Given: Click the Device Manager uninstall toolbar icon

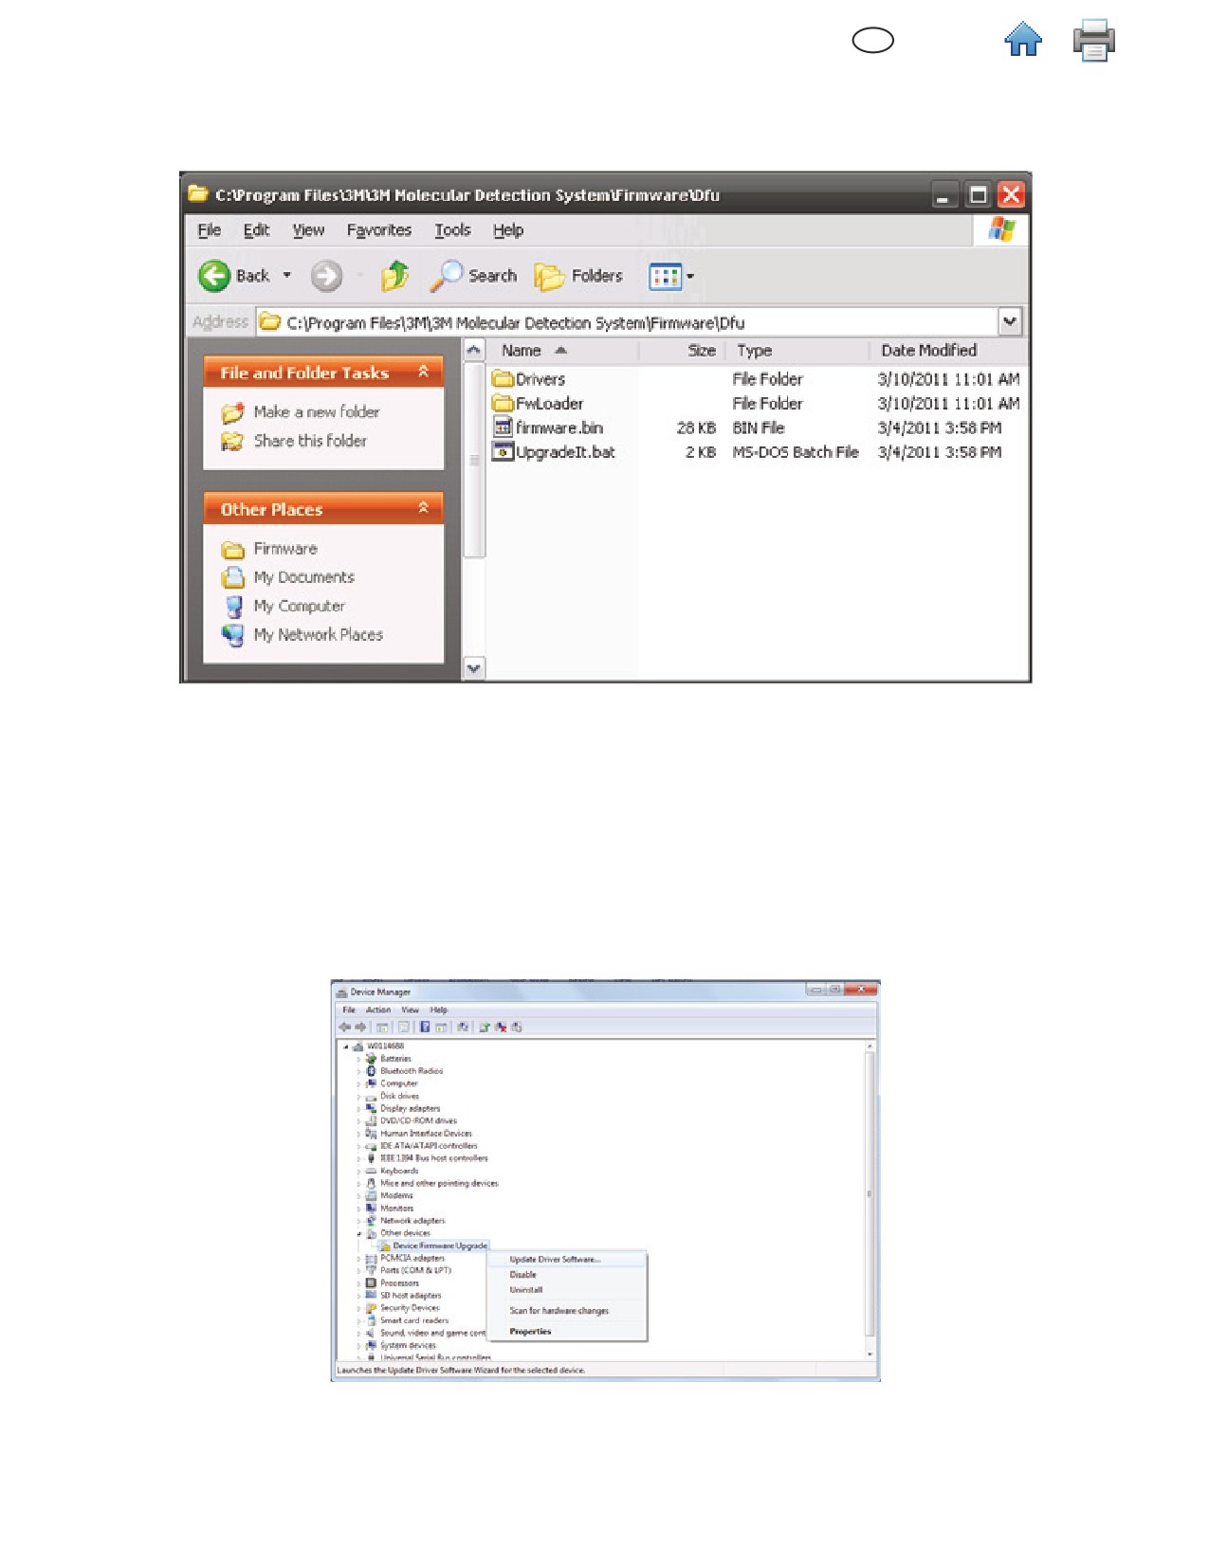Looking at the screenshot, I should 501,1028.
